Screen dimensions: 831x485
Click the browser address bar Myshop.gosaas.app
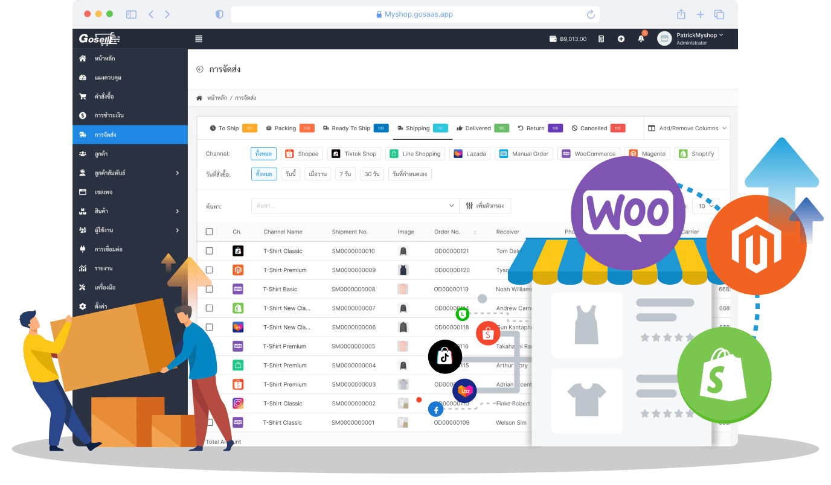point(415,14)
